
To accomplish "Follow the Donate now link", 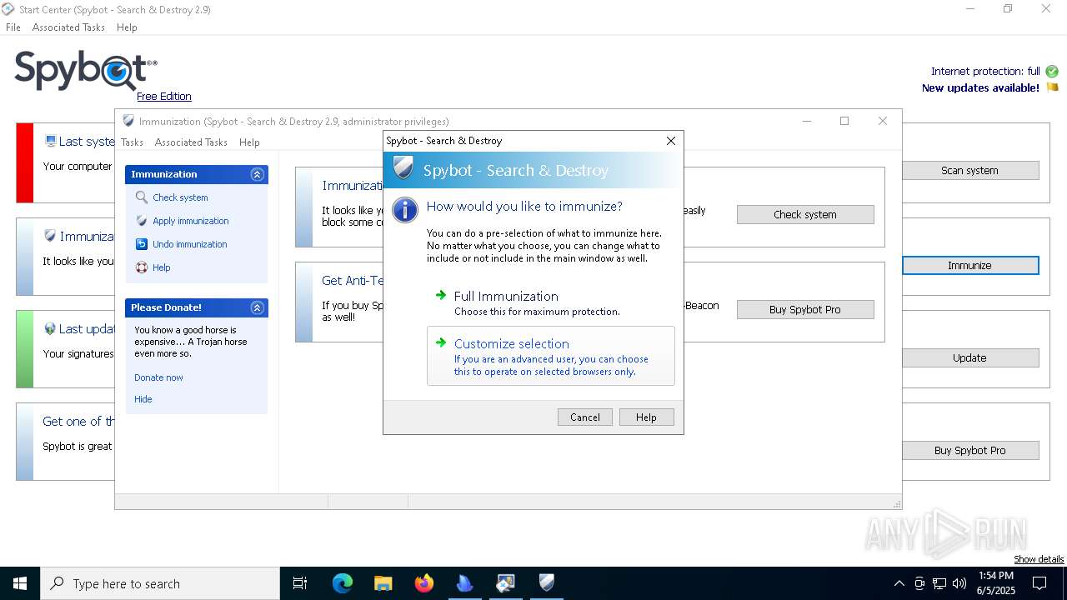I will [x=158, y=377].
